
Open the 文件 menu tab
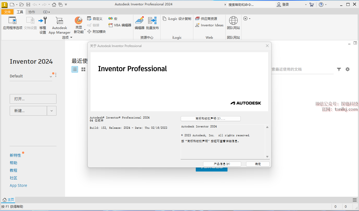[8, 12]
